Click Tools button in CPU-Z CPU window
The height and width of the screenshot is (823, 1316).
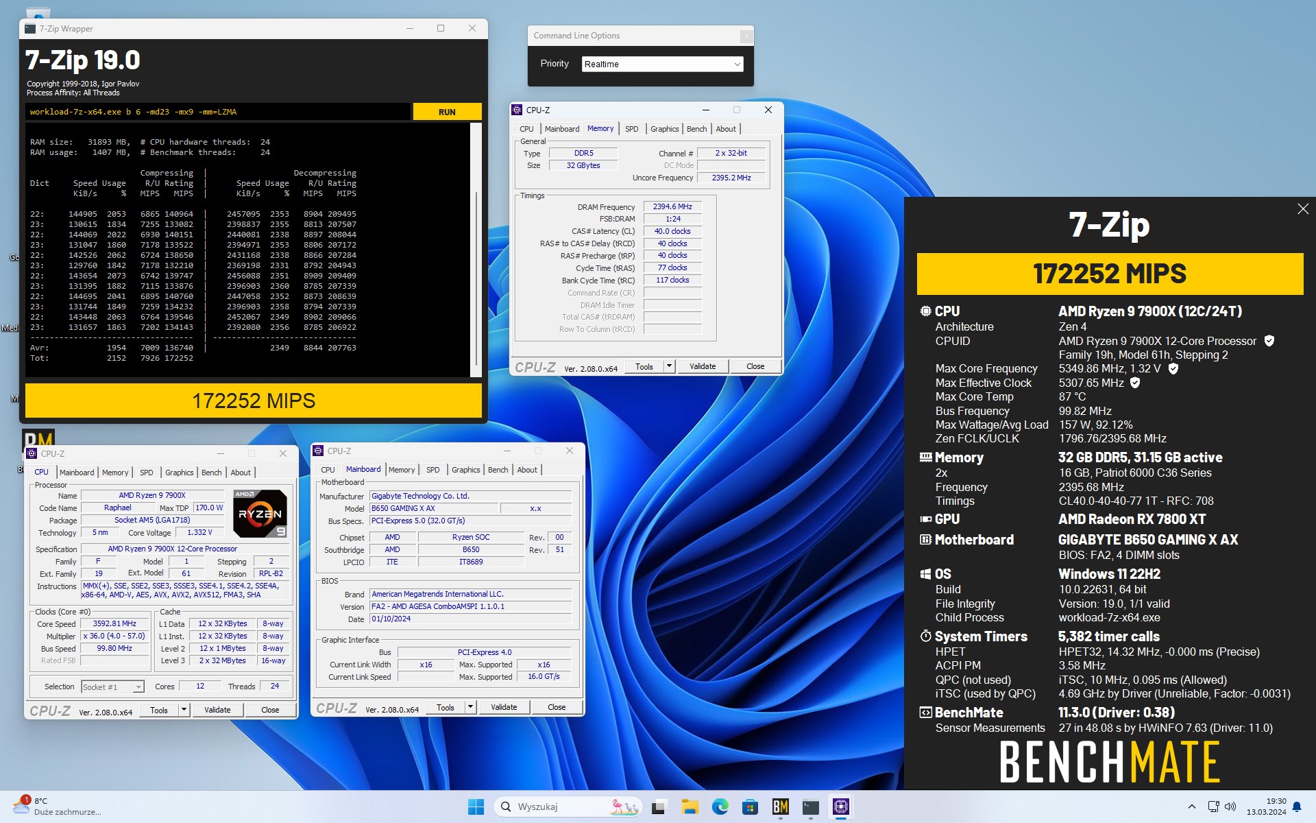(x=159, y=710)
